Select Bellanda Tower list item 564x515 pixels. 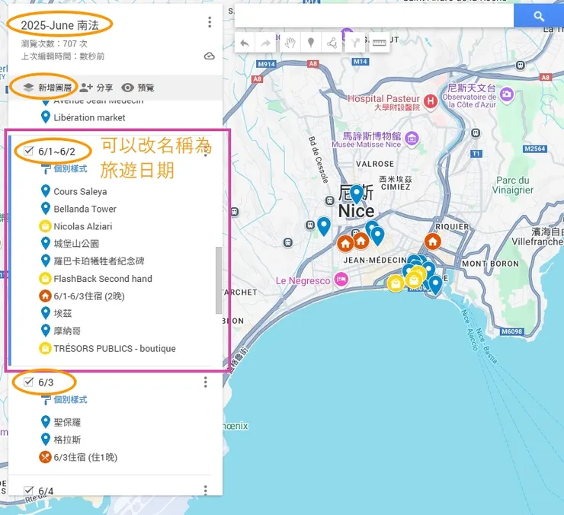tap(85, 209)
